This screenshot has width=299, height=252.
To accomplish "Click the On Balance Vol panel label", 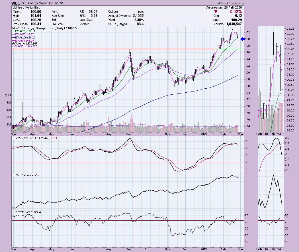I will (26, 175).
